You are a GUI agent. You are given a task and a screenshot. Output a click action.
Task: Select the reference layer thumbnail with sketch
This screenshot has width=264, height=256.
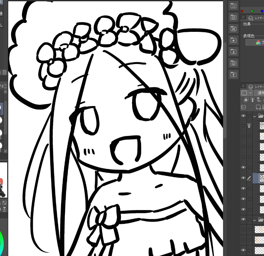pos(262,125)
